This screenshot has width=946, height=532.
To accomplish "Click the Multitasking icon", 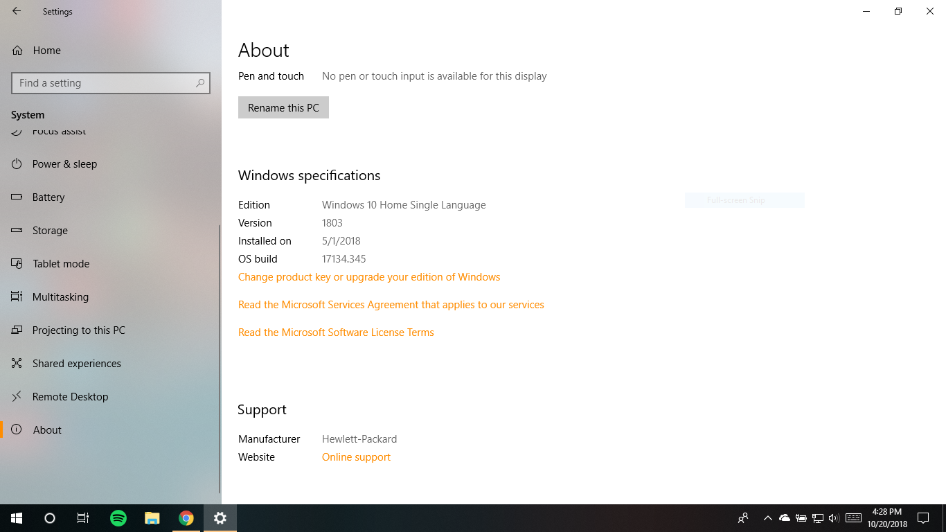I will click(17, 297).
